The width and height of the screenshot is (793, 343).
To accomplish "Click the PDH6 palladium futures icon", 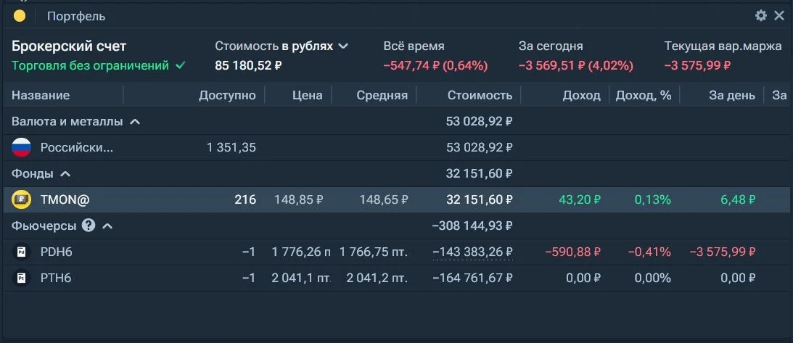I will 21,252.
